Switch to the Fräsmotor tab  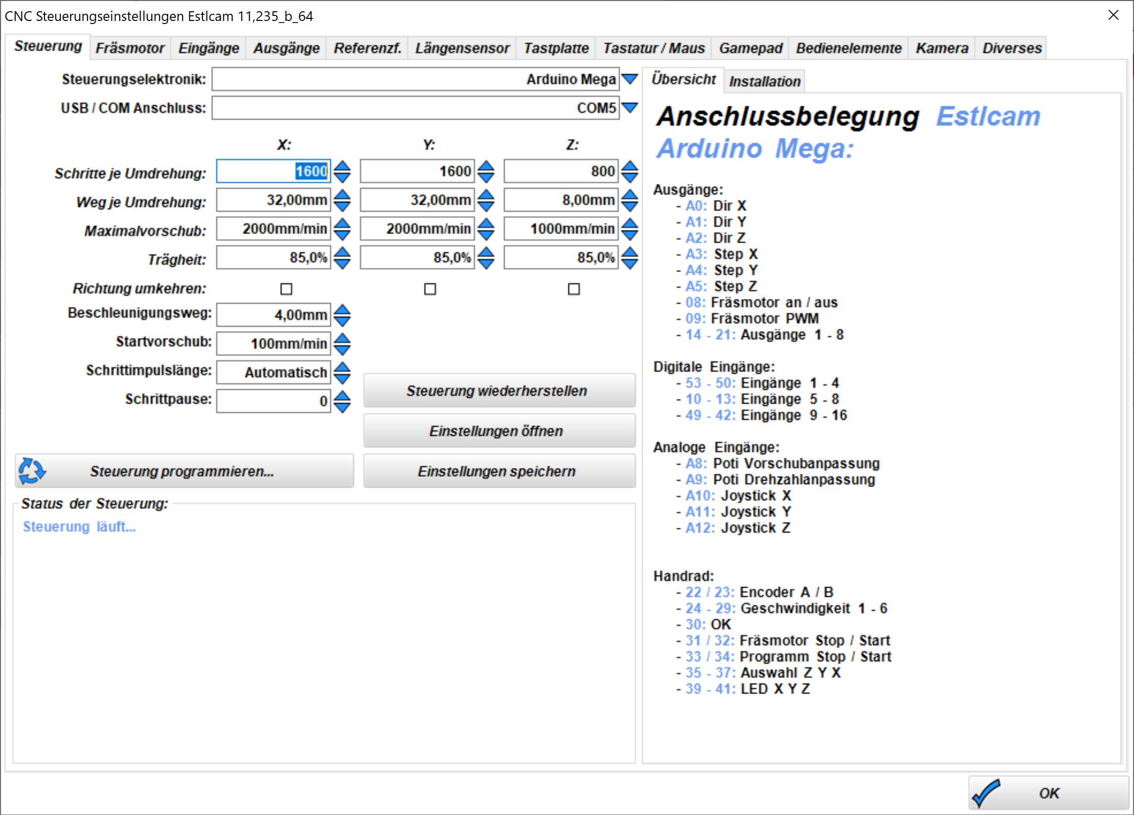point(130,48)
